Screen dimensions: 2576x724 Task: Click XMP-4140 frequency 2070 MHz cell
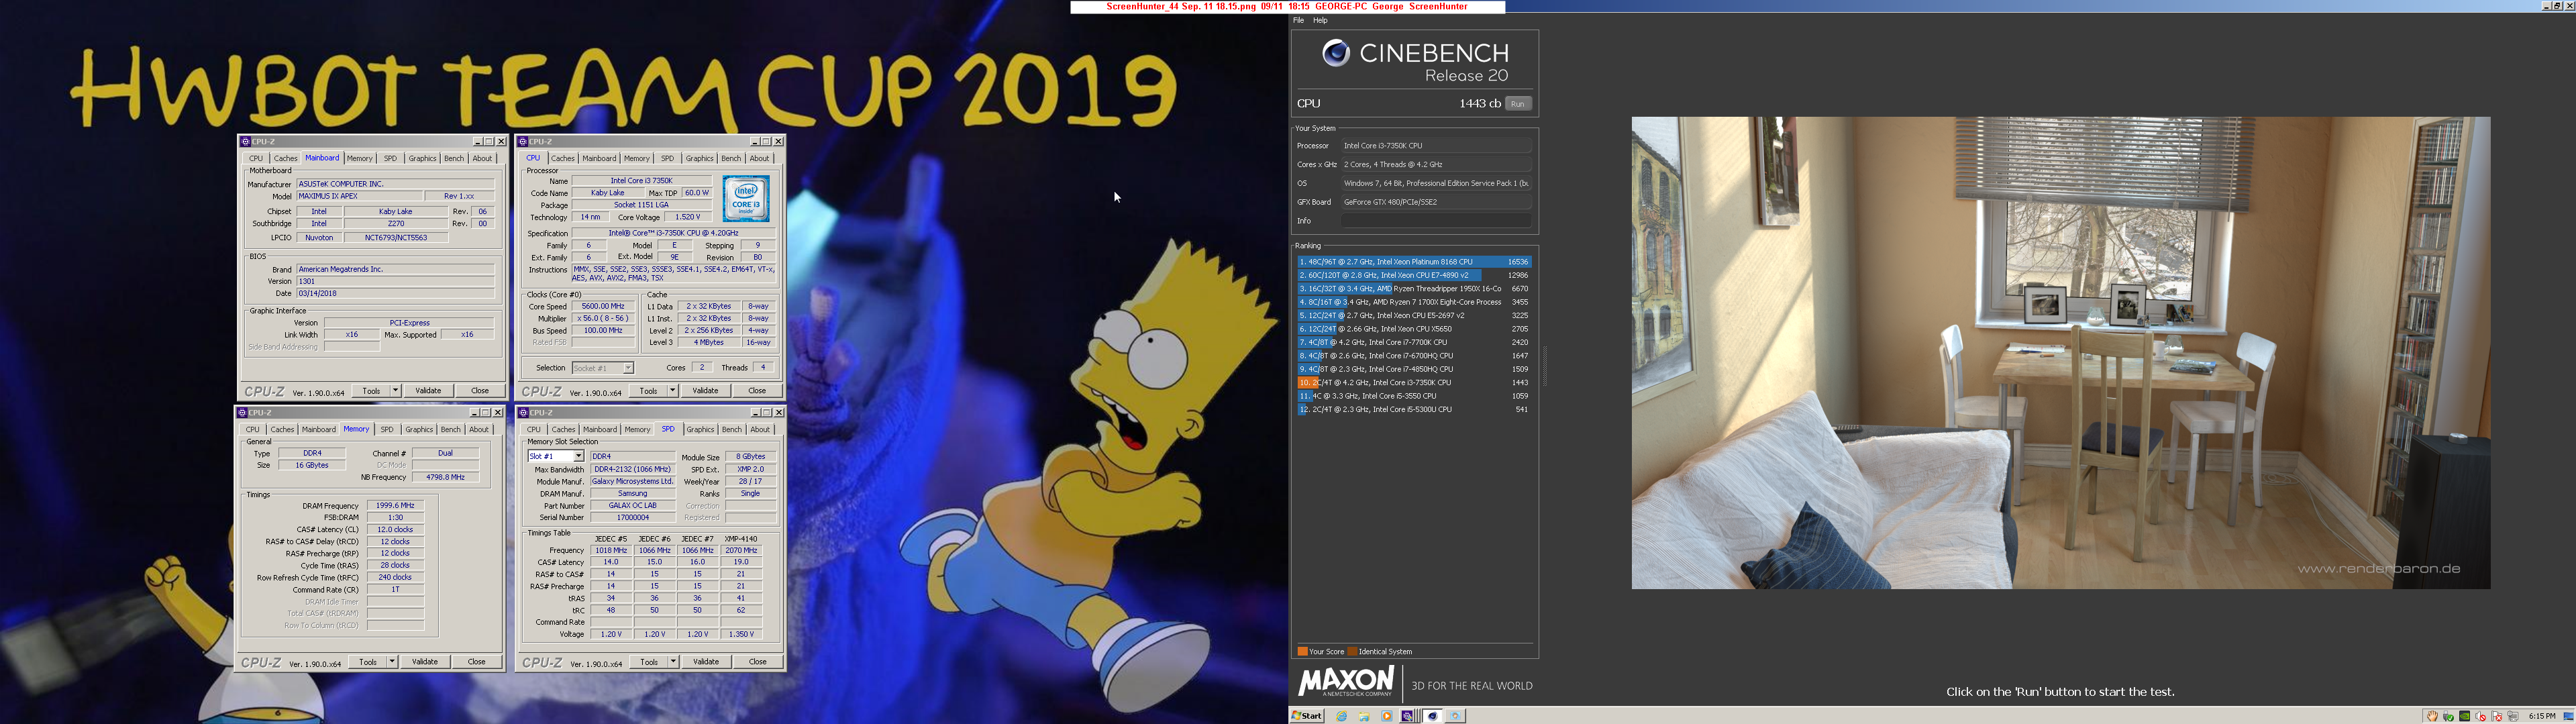(x=741, y=550)
